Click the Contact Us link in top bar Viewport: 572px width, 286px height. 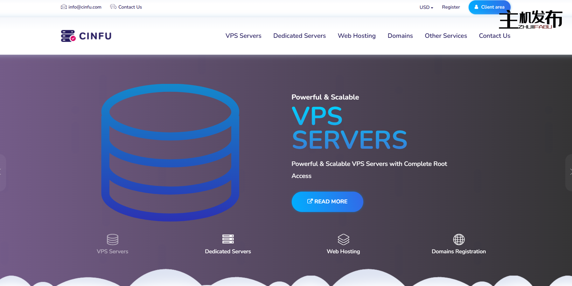130,7
